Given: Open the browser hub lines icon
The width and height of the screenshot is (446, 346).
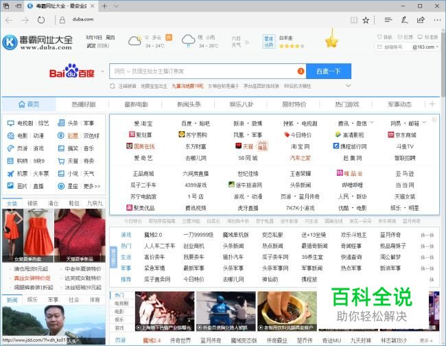Looking at the screenshot, I should (386, 20).
